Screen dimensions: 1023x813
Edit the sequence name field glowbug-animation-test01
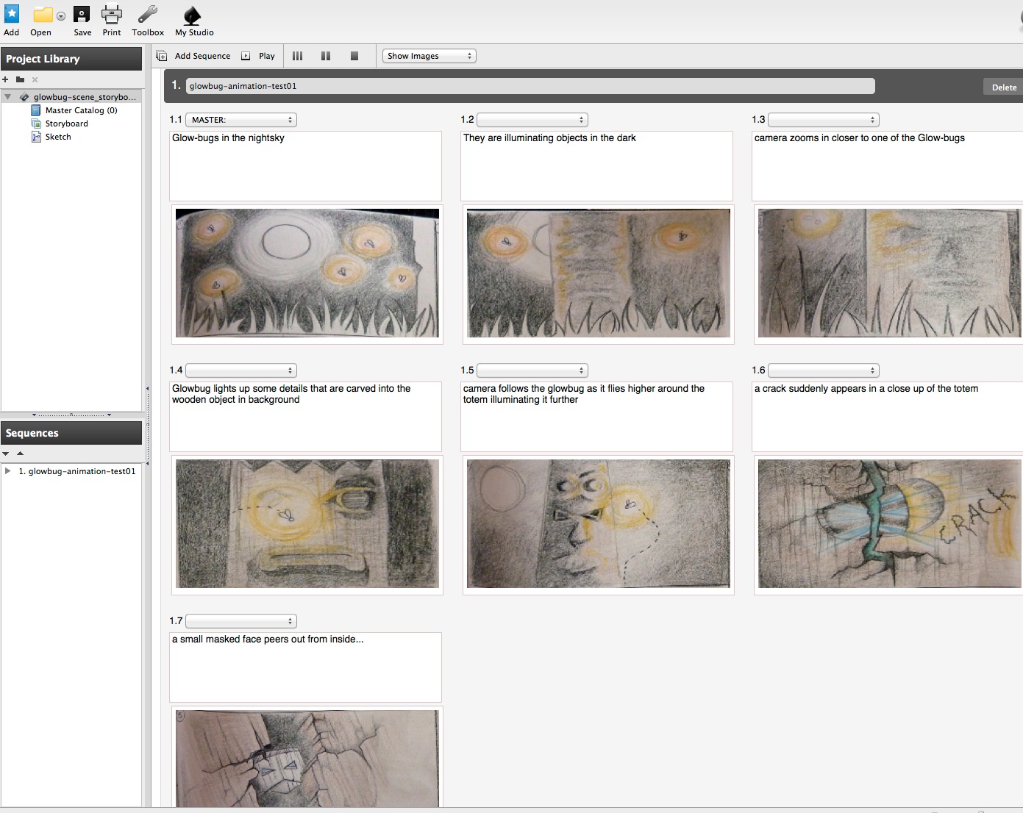tap(530, 86)
